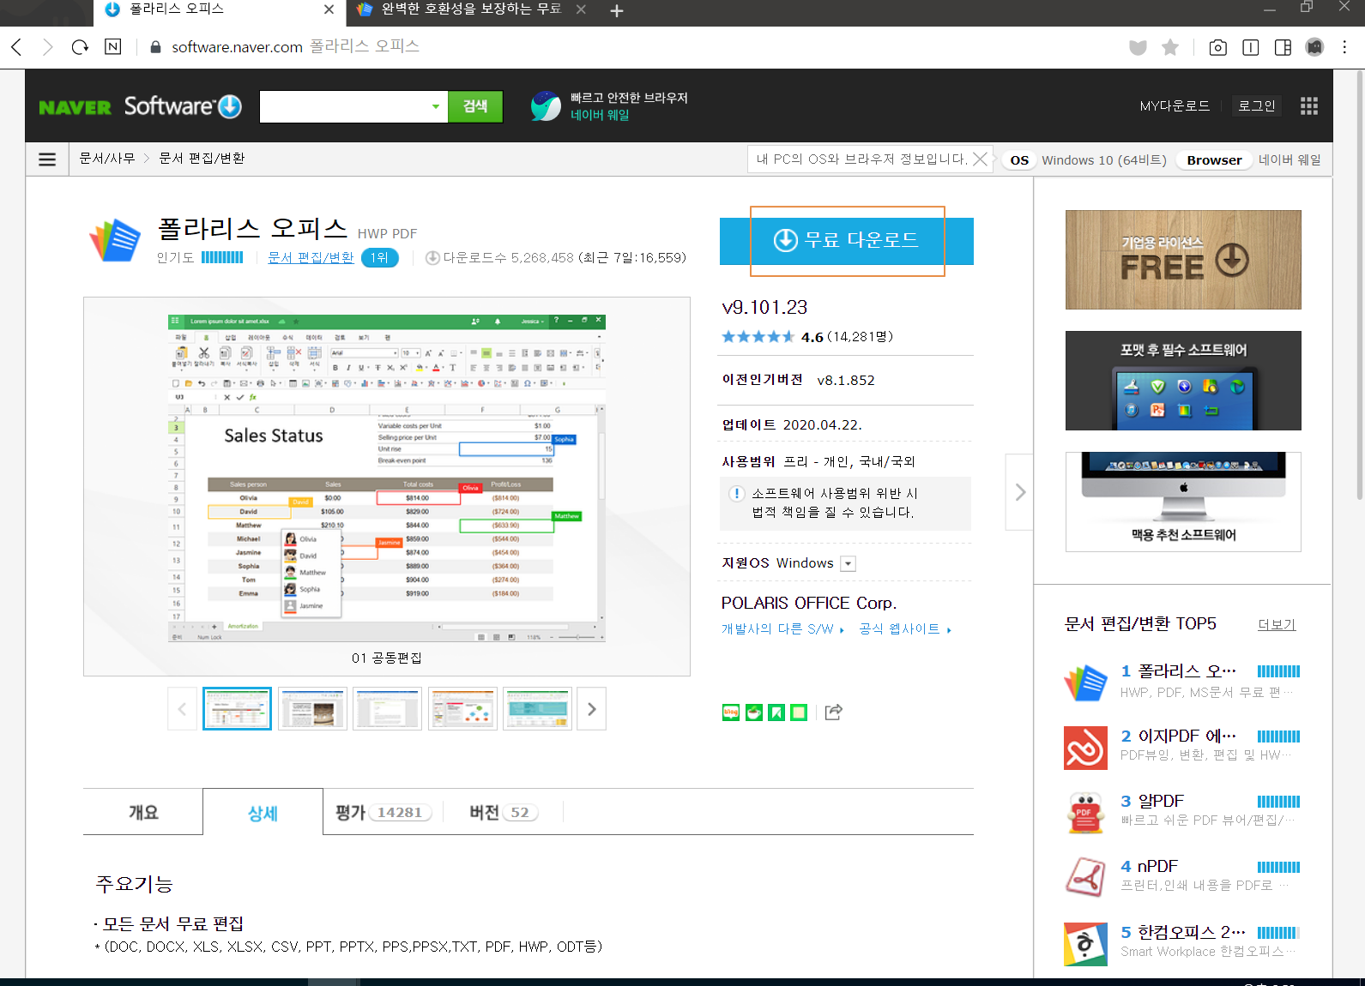The height and width of the screenshot is (986, 1365).
Task: Show next screenshot thumbnails arrow
Action: point(591,709)
